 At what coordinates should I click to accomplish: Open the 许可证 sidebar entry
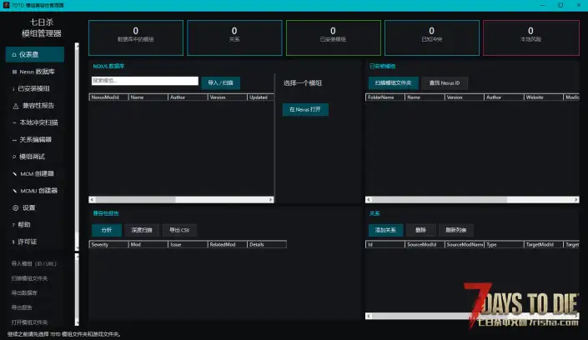pyautogui.click(x=35, y=242)
